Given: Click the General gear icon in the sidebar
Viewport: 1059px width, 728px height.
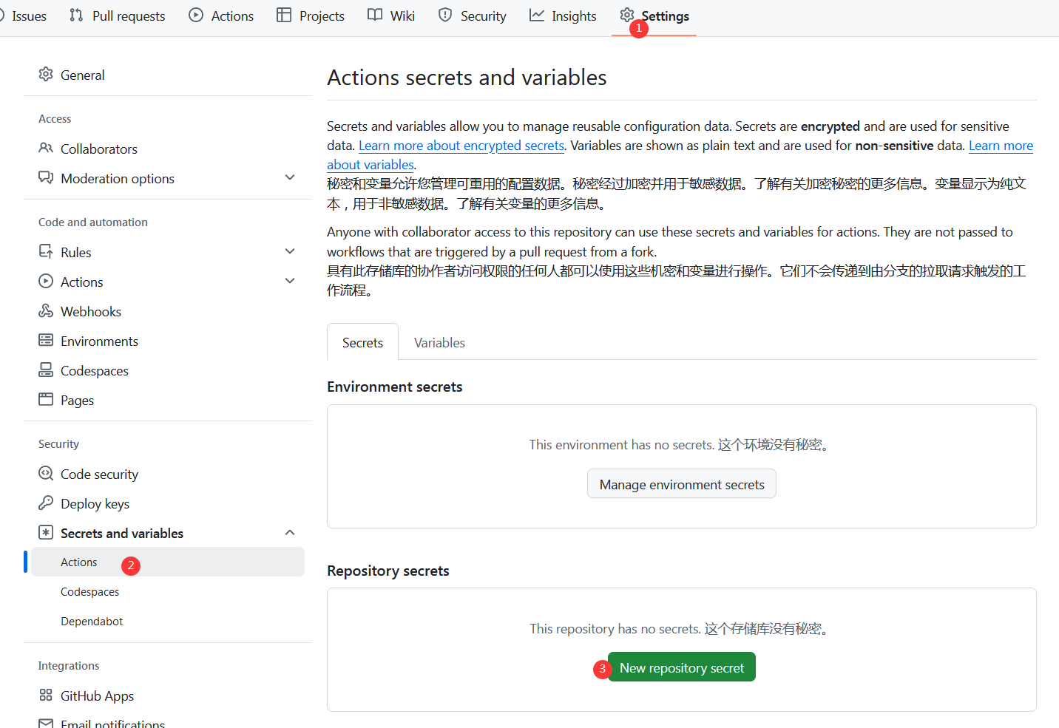Looking at the screenshot, I should [x=46, y=74].
